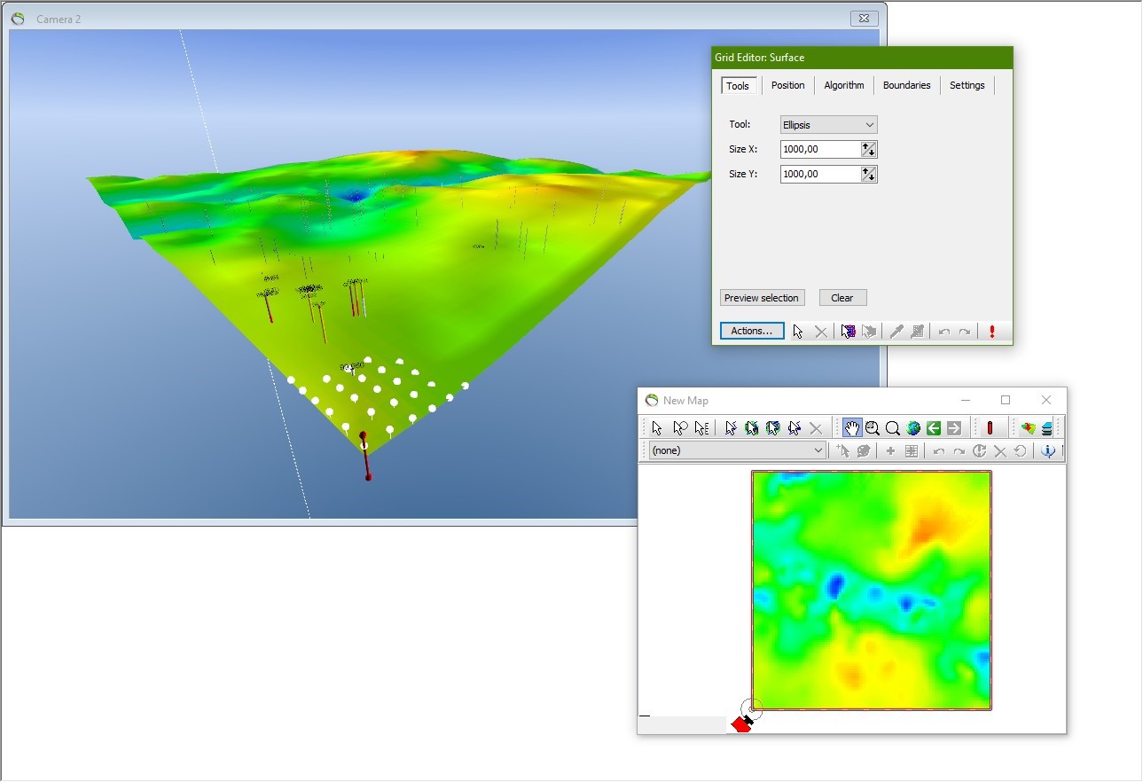Click the contour map in New Map window

click(x=872, y=590)
